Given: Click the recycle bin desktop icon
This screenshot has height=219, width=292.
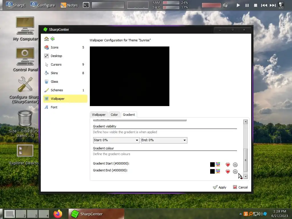Looking at the screenshot, I should [x=25, y=118].
